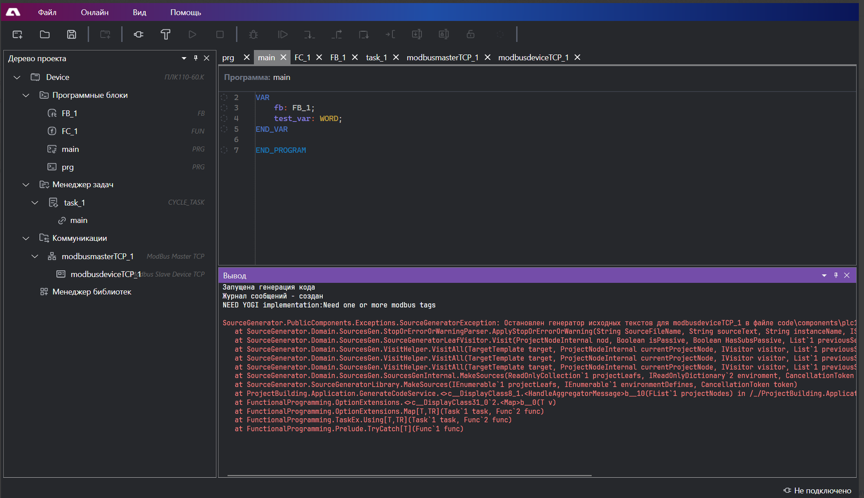Collapse the Менеджер задач node

[x=26, y=185]
